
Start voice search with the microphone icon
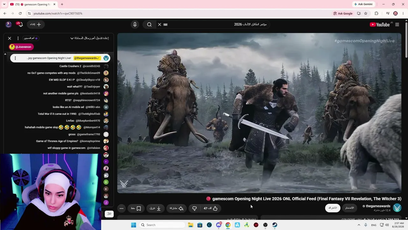coord(135,25)
